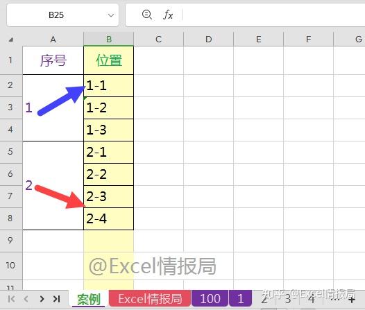Click the merged cell with value 1
The width and height of the screenshot is (365, 310).
pos(53,107)
